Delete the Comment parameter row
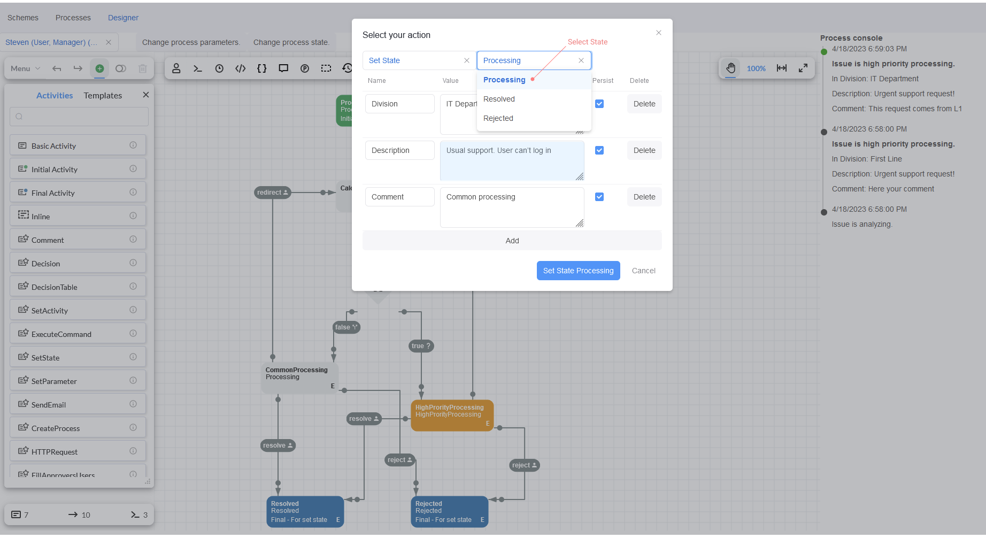986x538 pixels. [x=644, y=197]
